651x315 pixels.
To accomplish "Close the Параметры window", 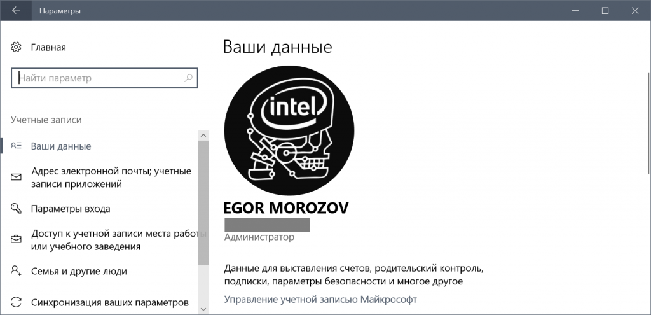I will [634, 11].
